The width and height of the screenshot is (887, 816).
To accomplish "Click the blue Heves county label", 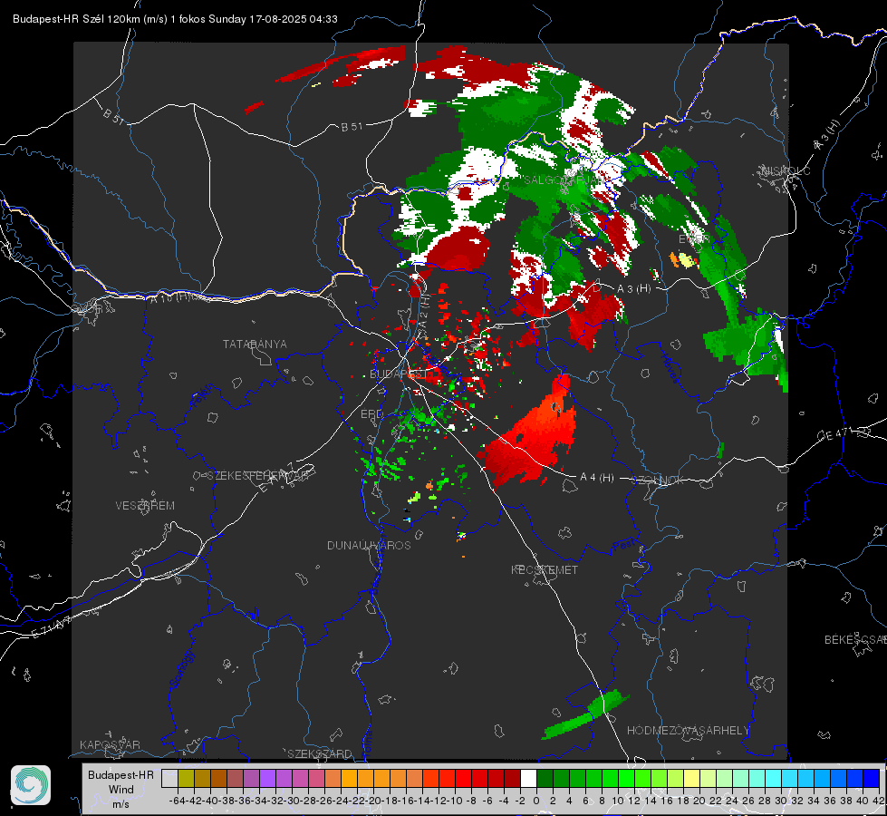I will pos(670,369).
